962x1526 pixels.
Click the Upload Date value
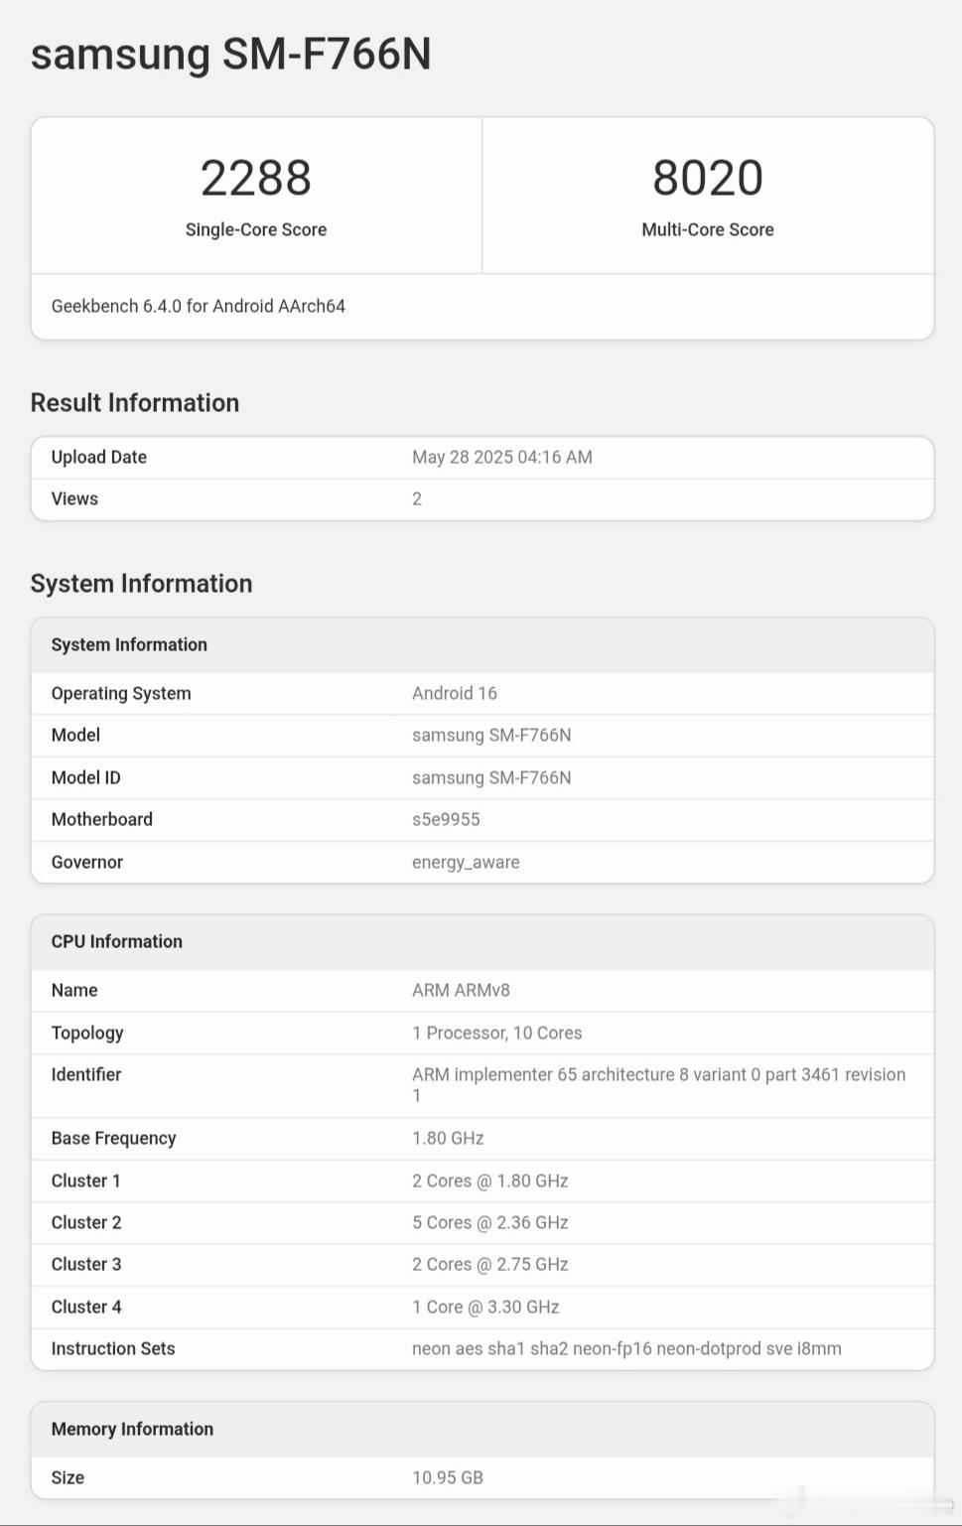501,457
